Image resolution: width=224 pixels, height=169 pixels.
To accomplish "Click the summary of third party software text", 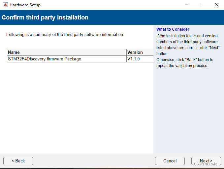I will [65, 35].
